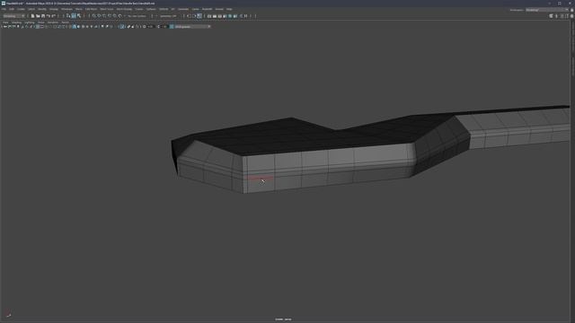This screenshot has height=323, width=575.
Task: Toggle Snap to points
Action: [104, 16]
